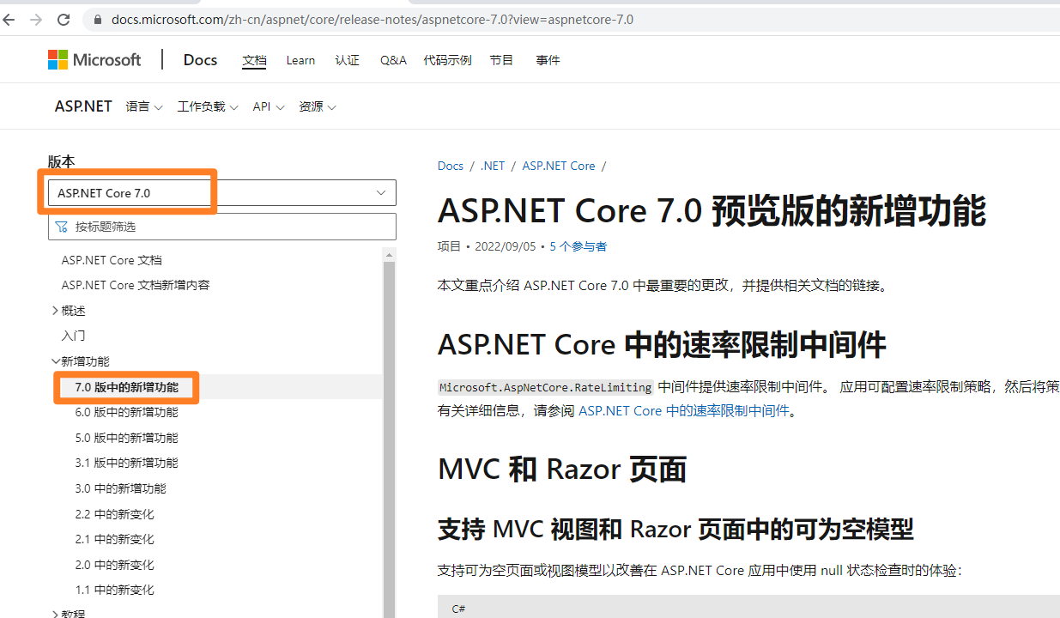Select 2.1 中的新变化 in the tree
This screenshot has width=1060, height=618.
click(115, 539)
